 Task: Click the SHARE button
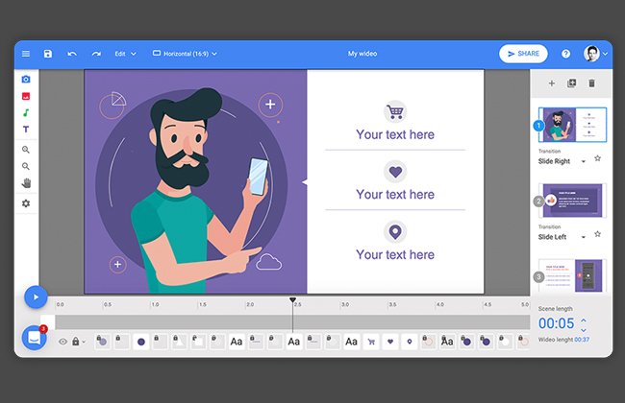(x=523, y=54)
